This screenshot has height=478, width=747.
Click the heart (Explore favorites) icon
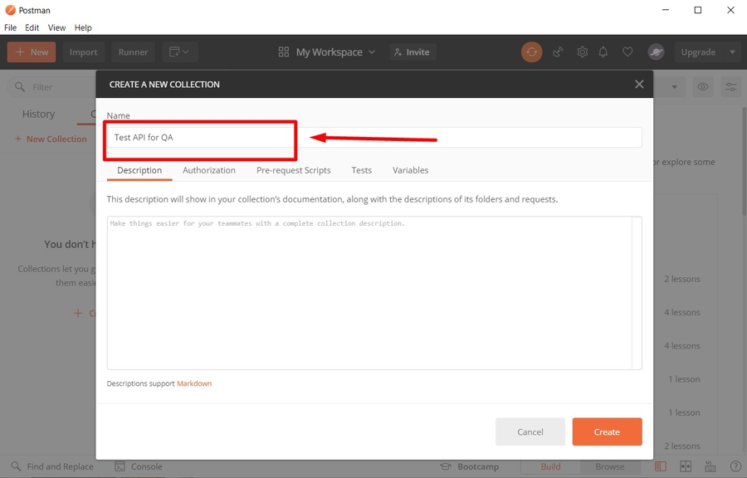click(627, 51)
